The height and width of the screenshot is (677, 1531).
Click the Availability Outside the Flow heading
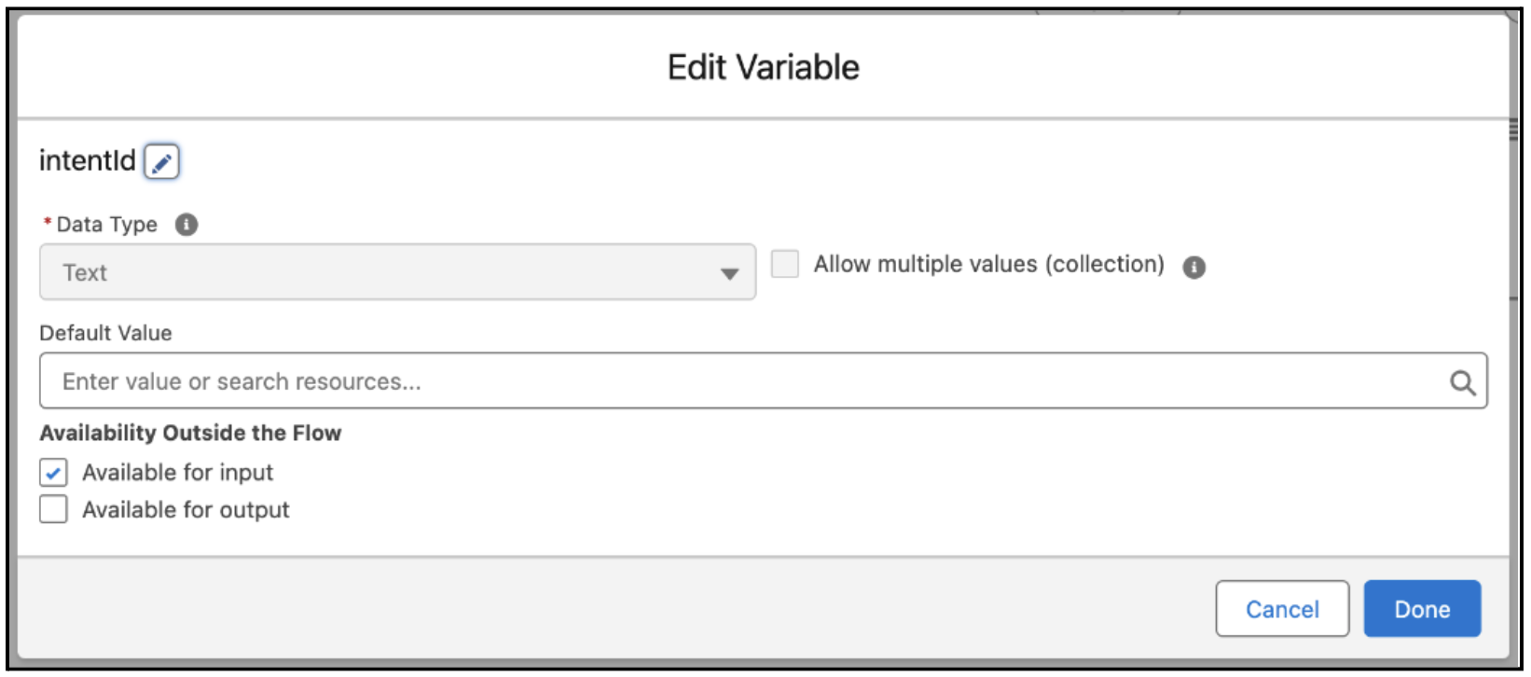pos(190,433)
